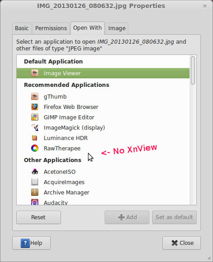Close the Properties dialog with Close button

click(181, 243)
